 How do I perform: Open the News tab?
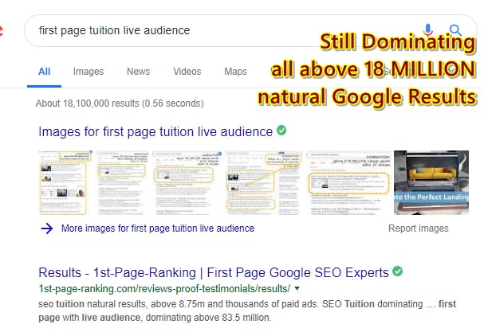pos(138,72)
